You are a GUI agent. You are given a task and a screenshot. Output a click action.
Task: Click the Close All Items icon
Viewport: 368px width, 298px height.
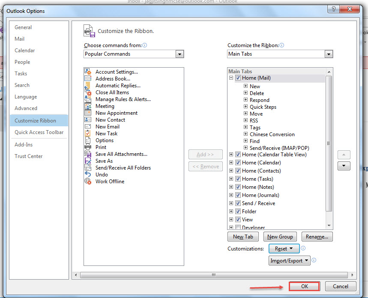point(88,92)
